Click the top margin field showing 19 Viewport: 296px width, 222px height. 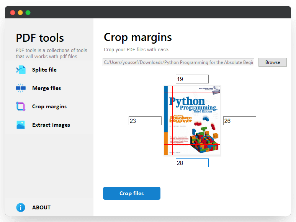click(192, 79)
